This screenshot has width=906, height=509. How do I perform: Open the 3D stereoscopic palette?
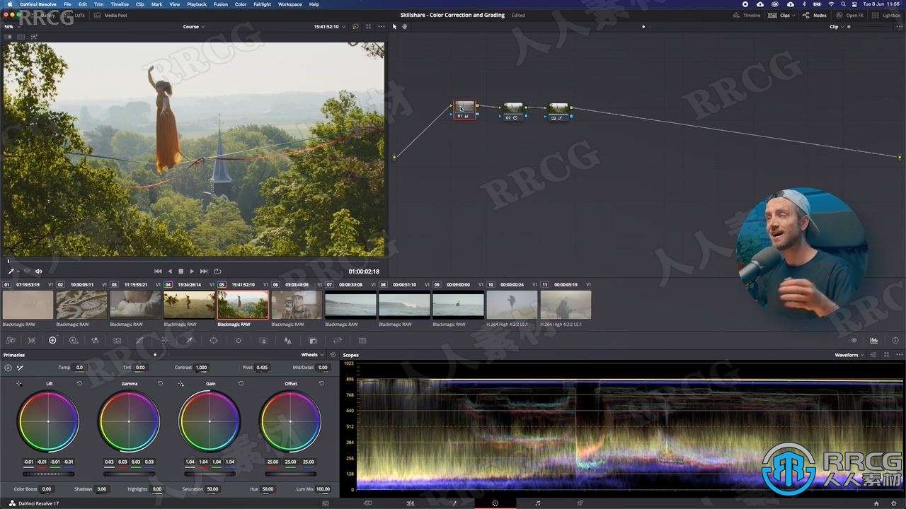pyautogui.click(x=362, y=340)
